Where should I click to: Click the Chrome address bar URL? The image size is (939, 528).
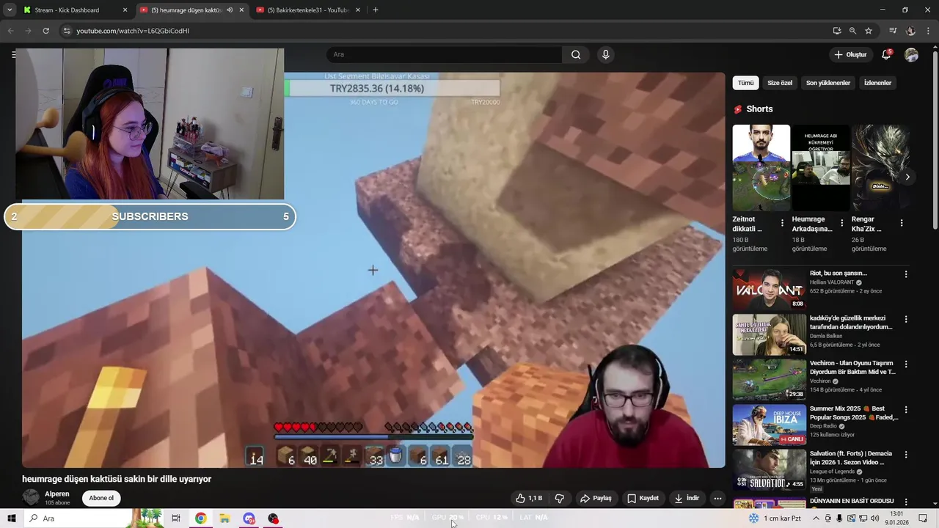133,31
